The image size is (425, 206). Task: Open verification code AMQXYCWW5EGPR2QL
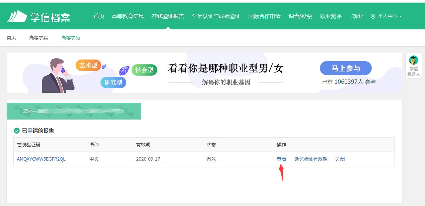(x=41, y=159)
